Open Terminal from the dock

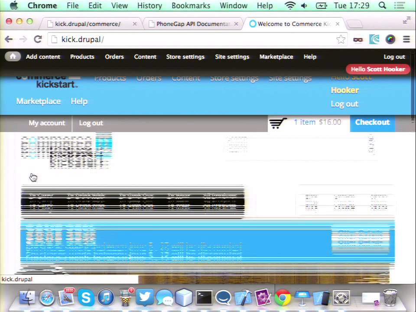(x=204, y=297)
